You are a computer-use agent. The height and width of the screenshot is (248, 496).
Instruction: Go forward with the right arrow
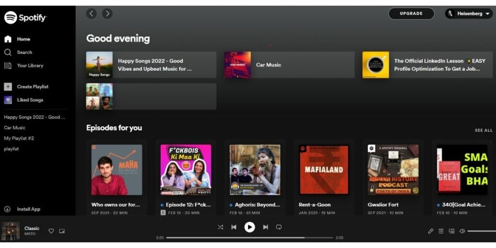point(107,13)
